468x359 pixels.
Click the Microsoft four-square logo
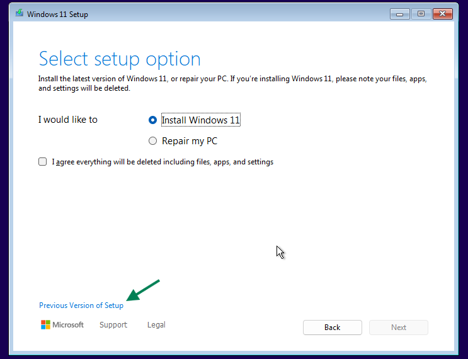point(46,325)
